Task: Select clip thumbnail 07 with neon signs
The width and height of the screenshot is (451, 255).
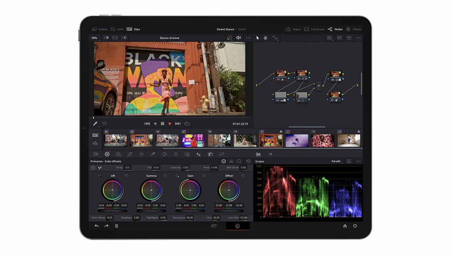Action: coord(193,140)
